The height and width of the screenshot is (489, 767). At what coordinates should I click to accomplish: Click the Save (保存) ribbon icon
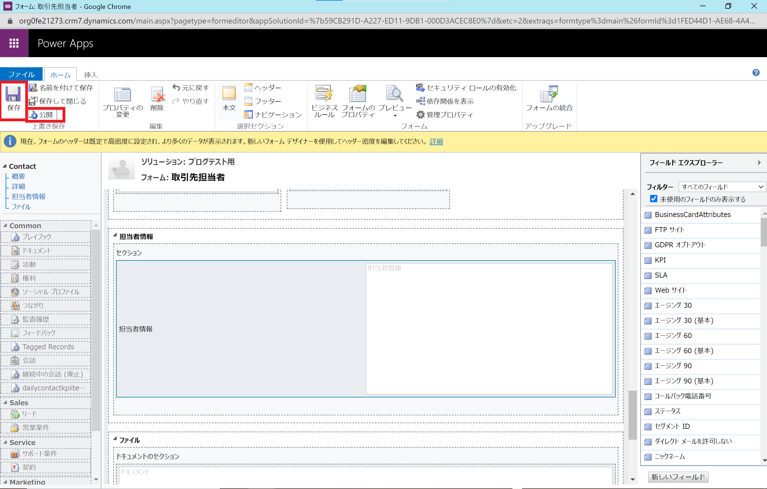pos(13,99)
